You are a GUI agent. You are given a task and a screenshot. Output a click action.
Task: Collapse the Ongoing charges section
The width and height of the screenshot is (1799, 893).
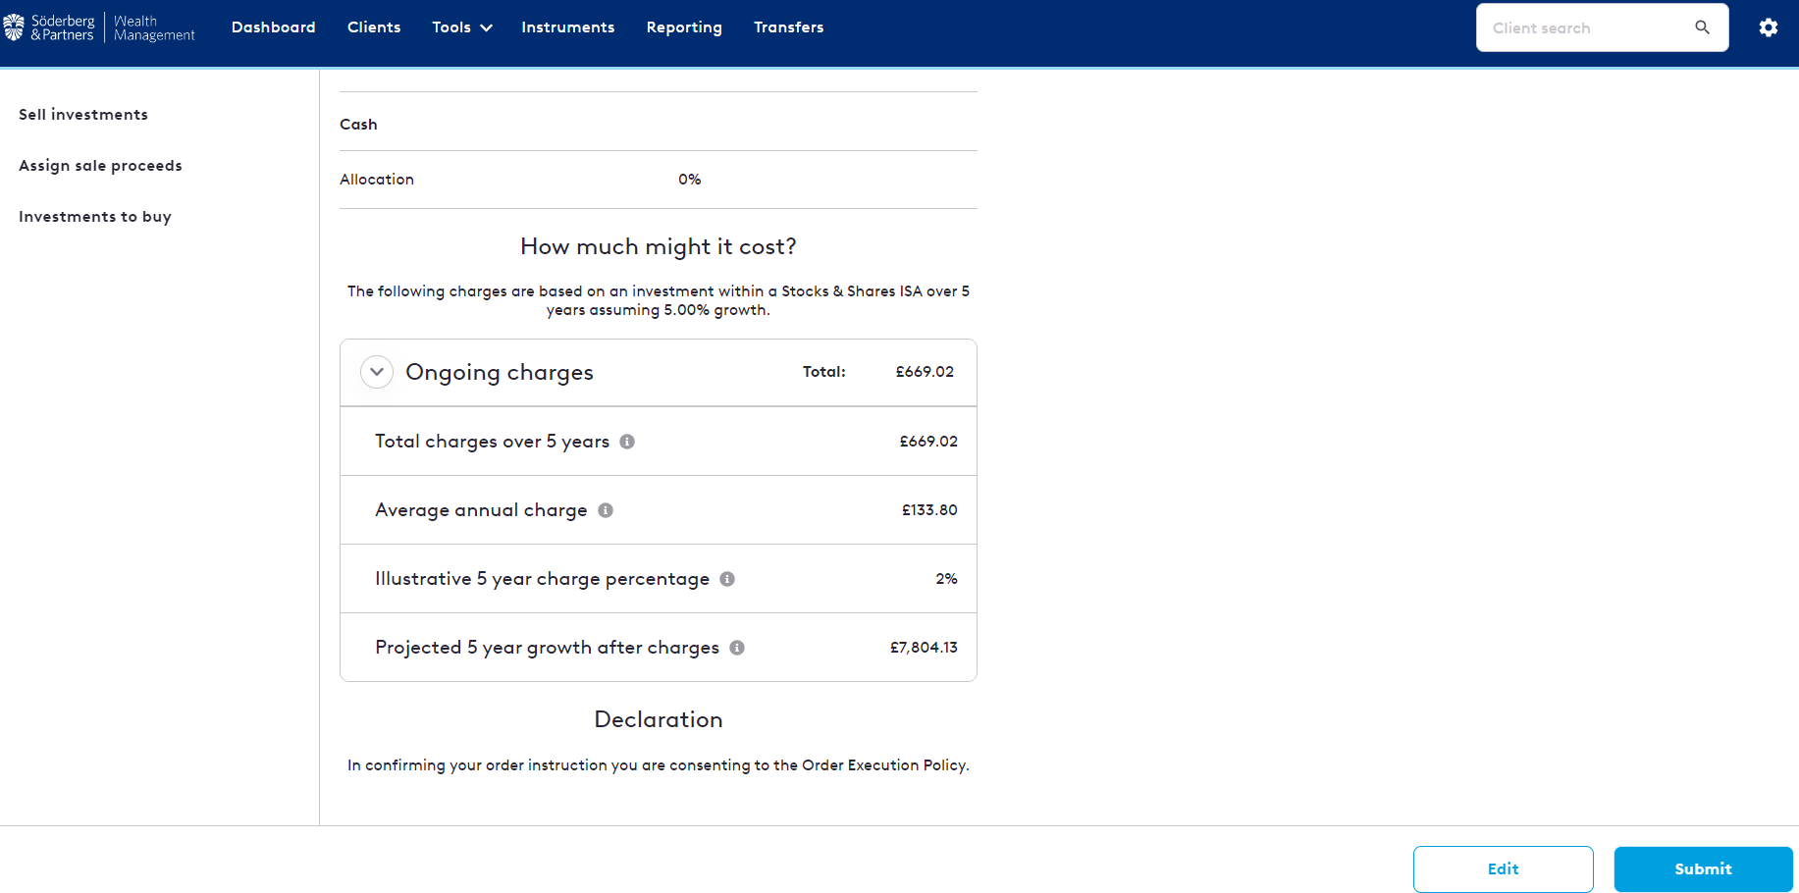tap(377, 372)
